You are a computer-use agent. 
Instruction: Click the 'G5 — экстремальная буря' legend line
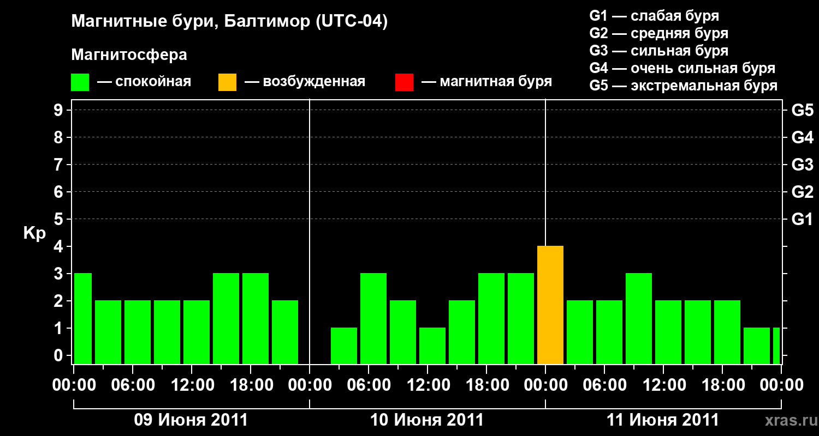tap(684, 86)
